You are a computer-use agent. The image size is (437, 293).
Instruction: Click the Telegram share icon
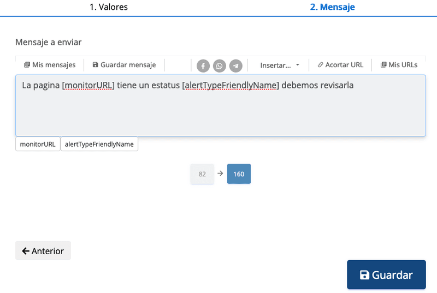point(236,66)
